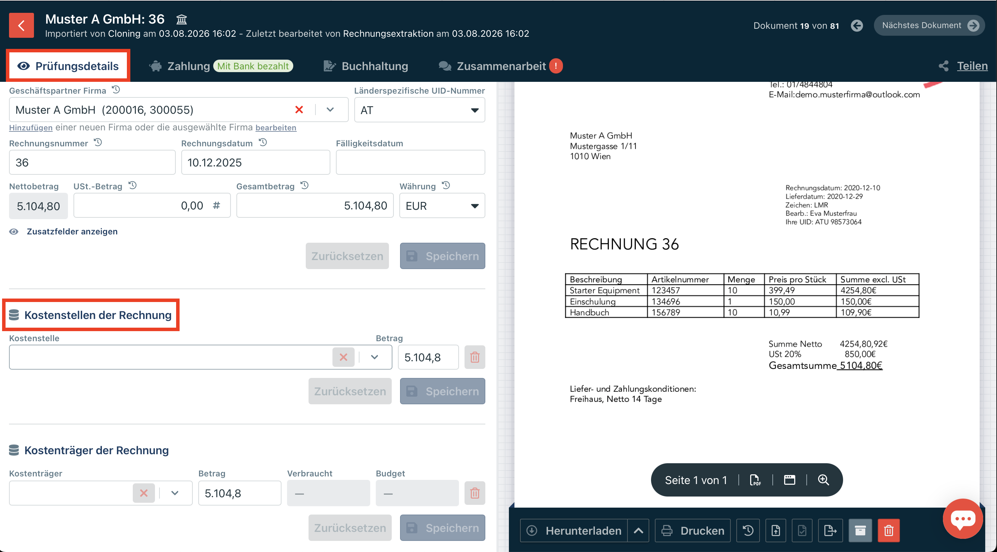Open the chat support bubble
This screenshot has width=997, height=552.
click(963, 519)
